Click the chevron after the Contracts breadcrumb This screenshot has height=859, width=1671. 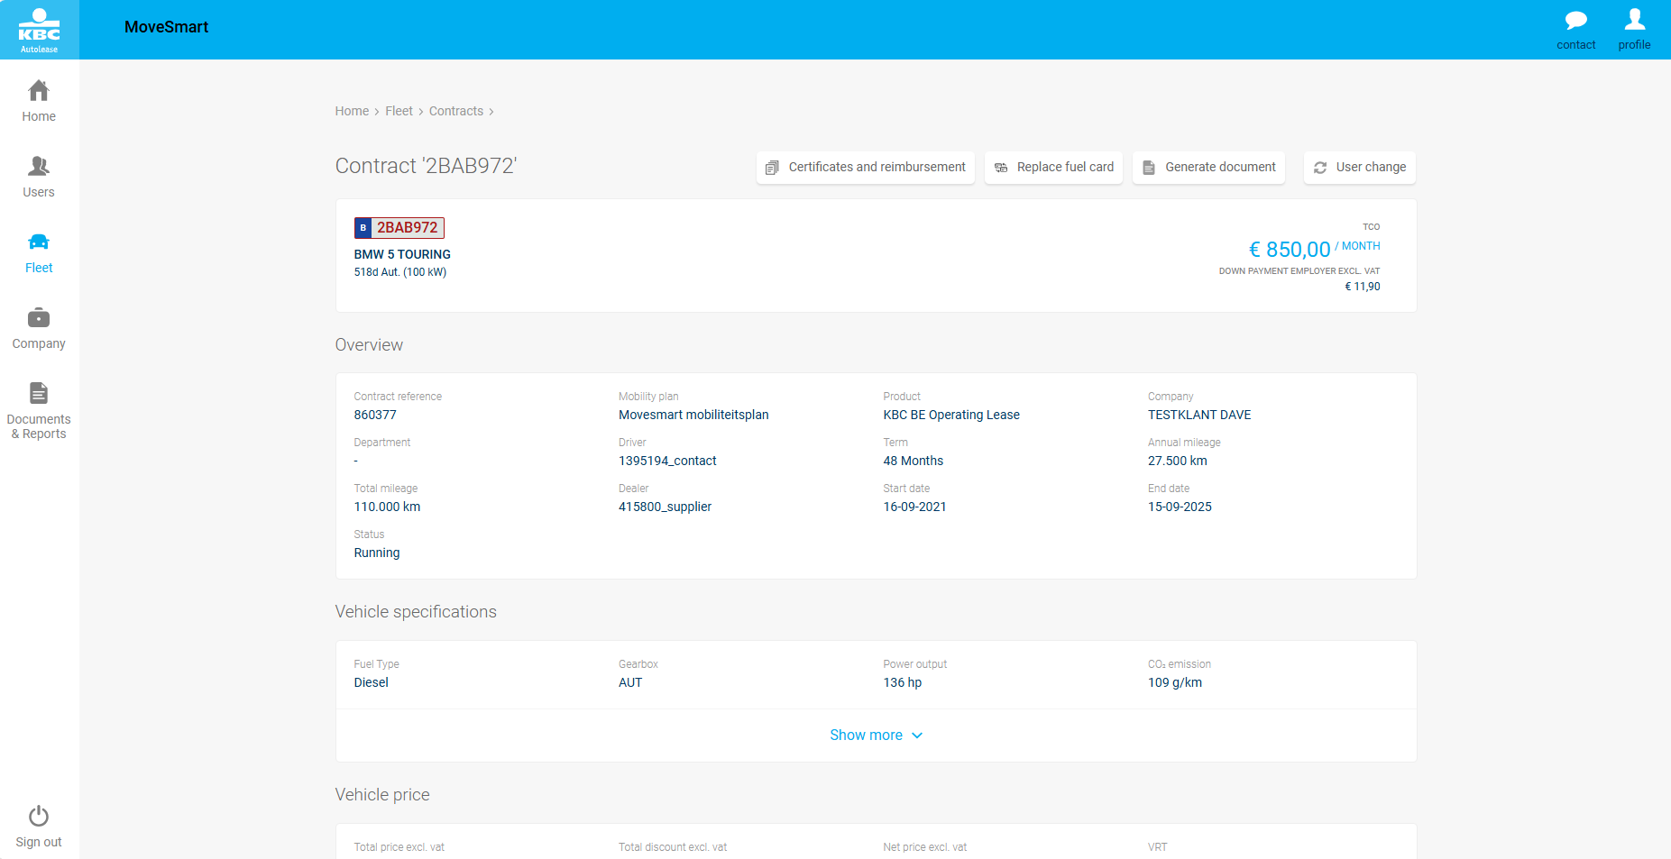click(491, 112)
